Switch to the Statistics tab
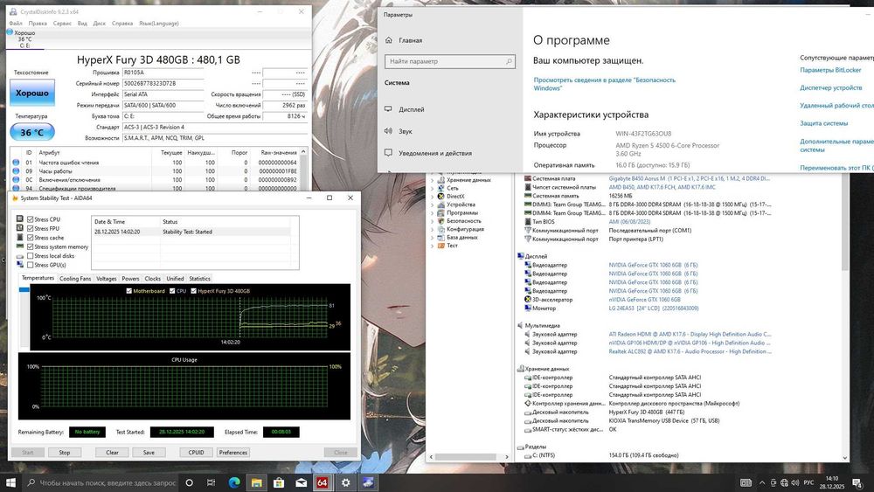The height and width of the screenshot is (492, 874). pos(199,279)
